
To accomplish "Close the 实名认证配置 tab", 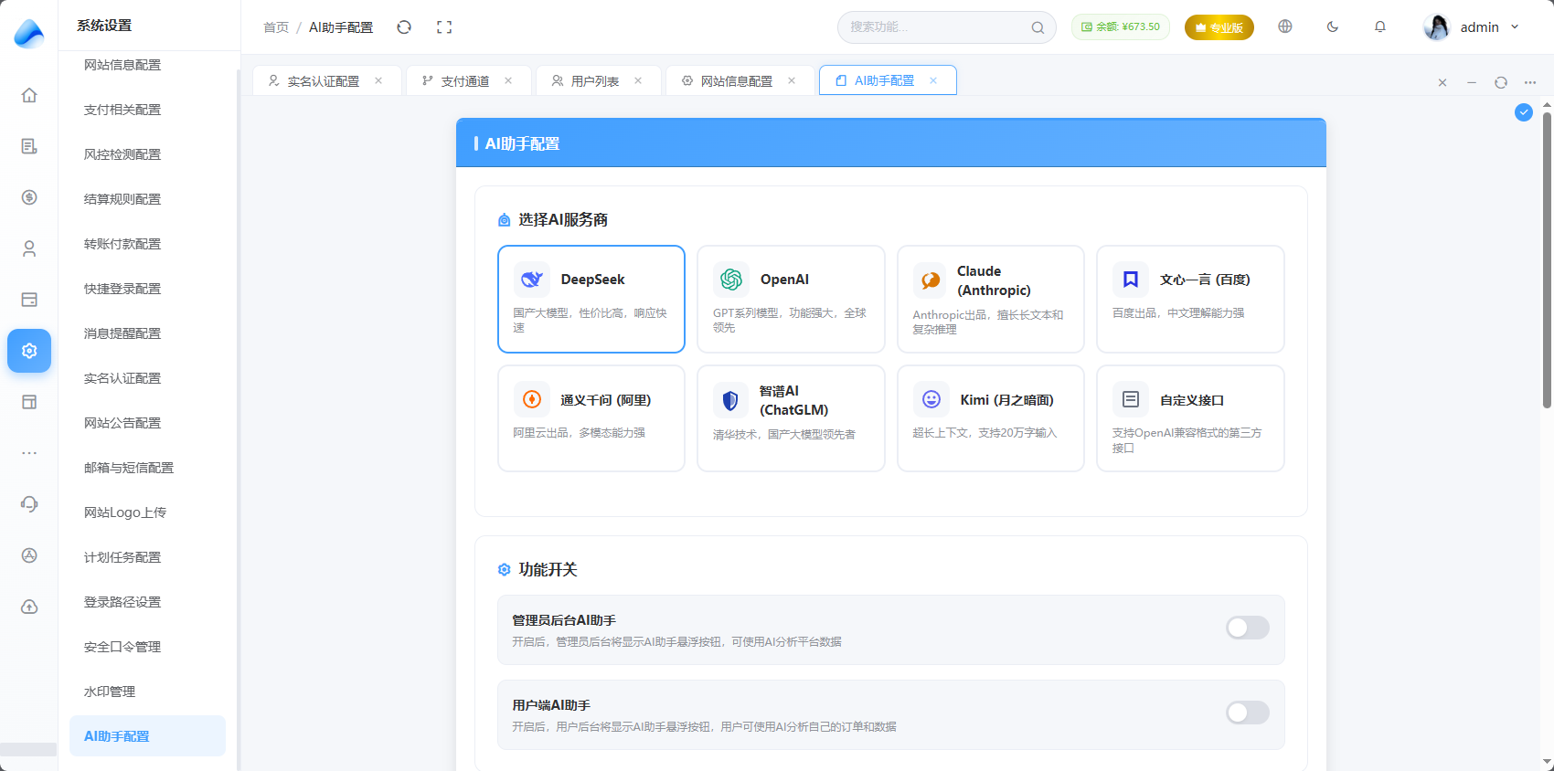I will point(378,80).
